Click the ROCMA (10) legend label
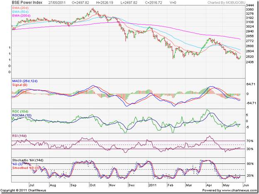 [22, 115]
